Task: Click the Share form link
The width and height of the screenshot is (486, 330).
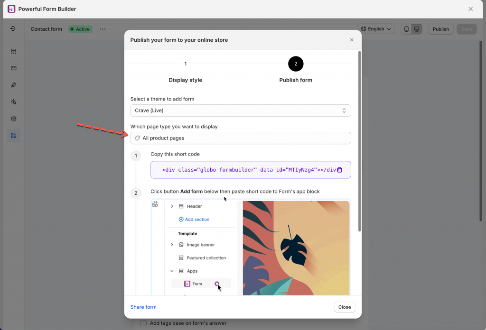Action: point(143,307)
